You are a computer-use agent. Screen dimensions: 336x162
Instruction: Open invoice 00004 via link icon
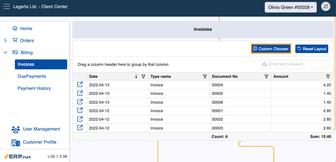click(x=80, y=85)
